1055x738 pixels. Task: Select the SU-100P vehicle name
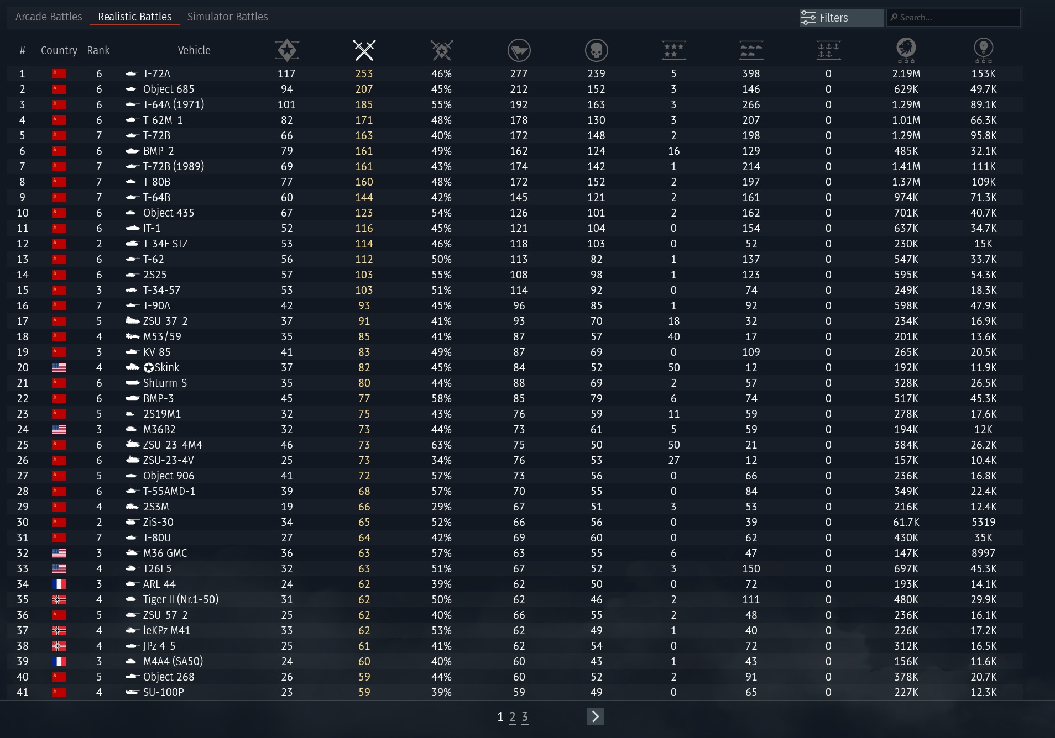tap(164, 692)
